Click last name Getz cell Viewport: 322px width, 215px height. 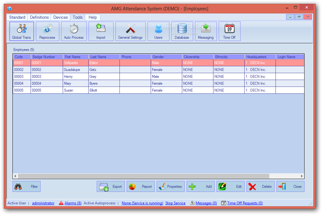(x=104, y=70)
